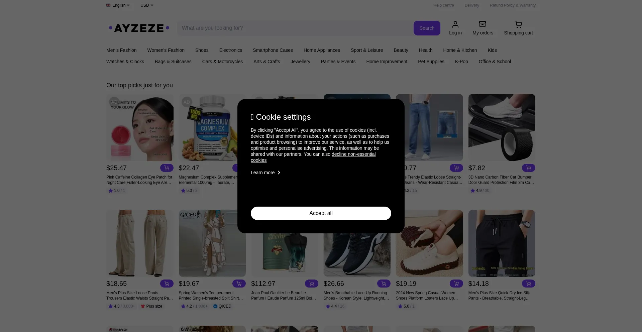Open the Smartphone Cases category
Screen dimensions: 642x332
273,50
